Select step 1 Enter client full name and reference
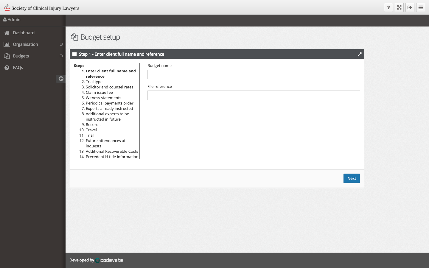This screenshot has width=429, height=268. point(111,74)
